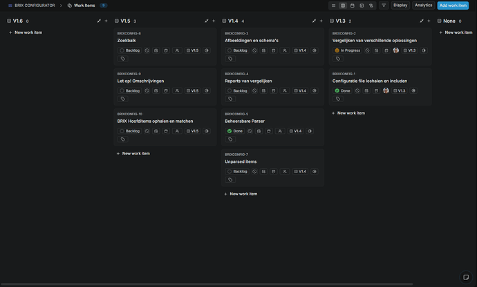Click the Add work item button
477x287 pixels.
tap(453, 5)
